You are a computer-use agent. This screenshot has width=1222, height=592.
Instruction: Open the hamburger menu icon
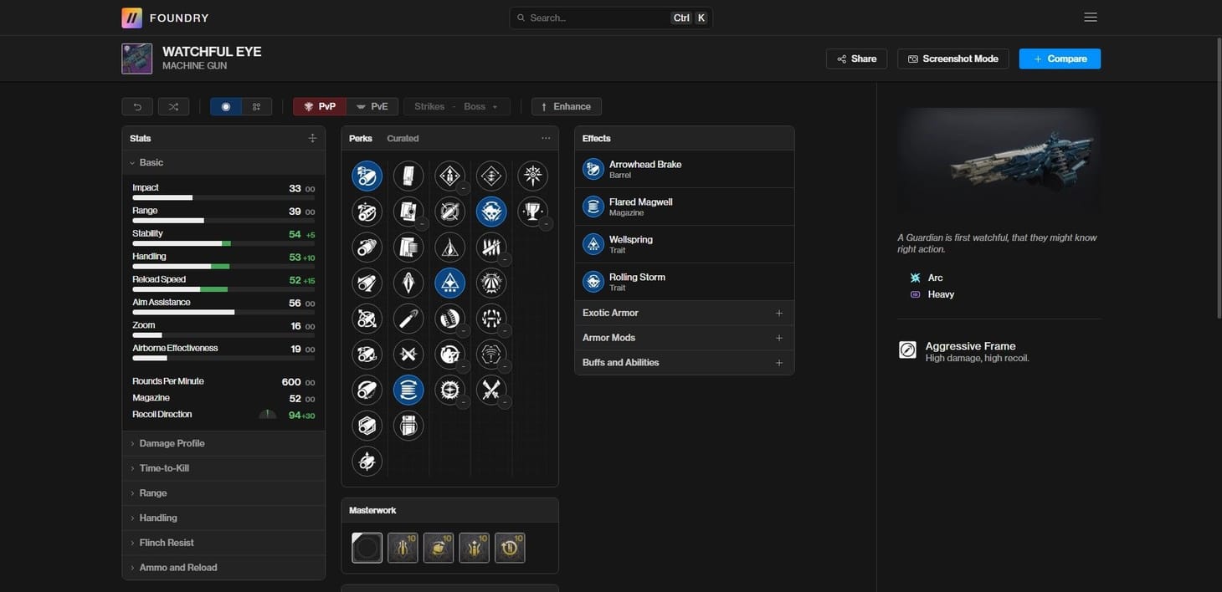click(x=1090, y=18)
